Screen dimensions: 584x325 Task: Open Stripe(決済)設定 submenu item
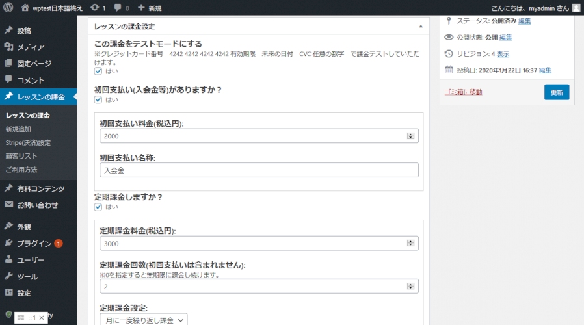(x=28, y=142)
